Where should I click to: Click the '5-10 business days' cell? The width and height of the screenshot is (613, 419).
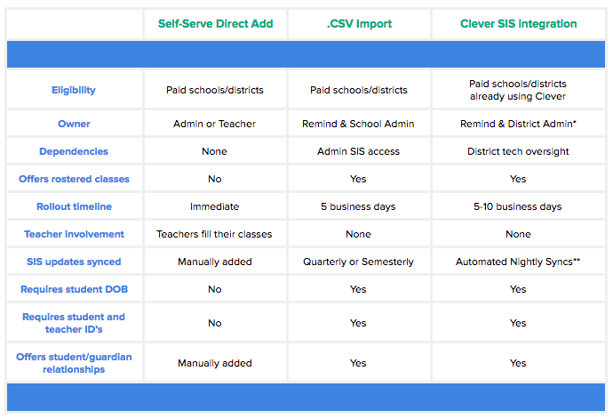518,206
